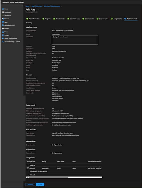Click Available for enrolled devices row

[x=38, y=171]
